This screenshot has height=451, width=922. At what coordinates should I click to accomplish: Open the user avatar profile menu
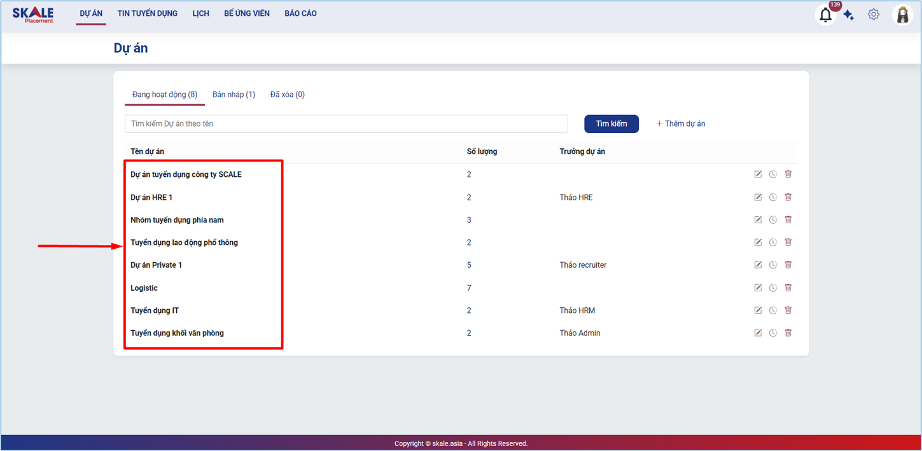pyautogui.click(x=902, y=15)
